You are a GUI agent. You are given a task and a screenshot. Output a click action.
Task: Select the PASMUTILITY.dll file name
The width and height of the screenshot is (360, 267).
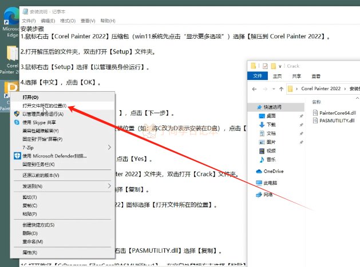coord(337,120)
